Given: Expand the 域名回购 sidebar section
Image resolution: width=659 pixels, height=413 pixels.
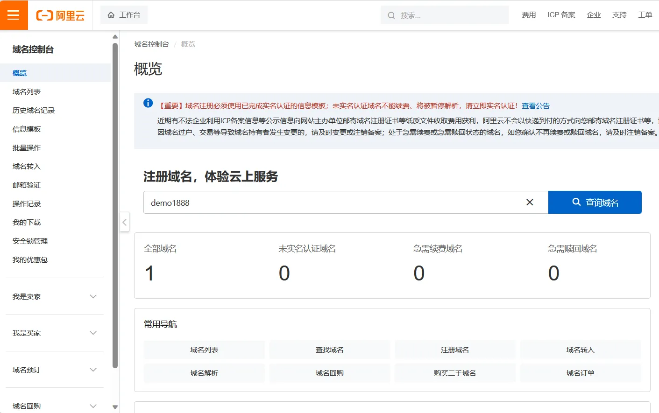Looking at the screenshot, I should click(x=93, y=406).
